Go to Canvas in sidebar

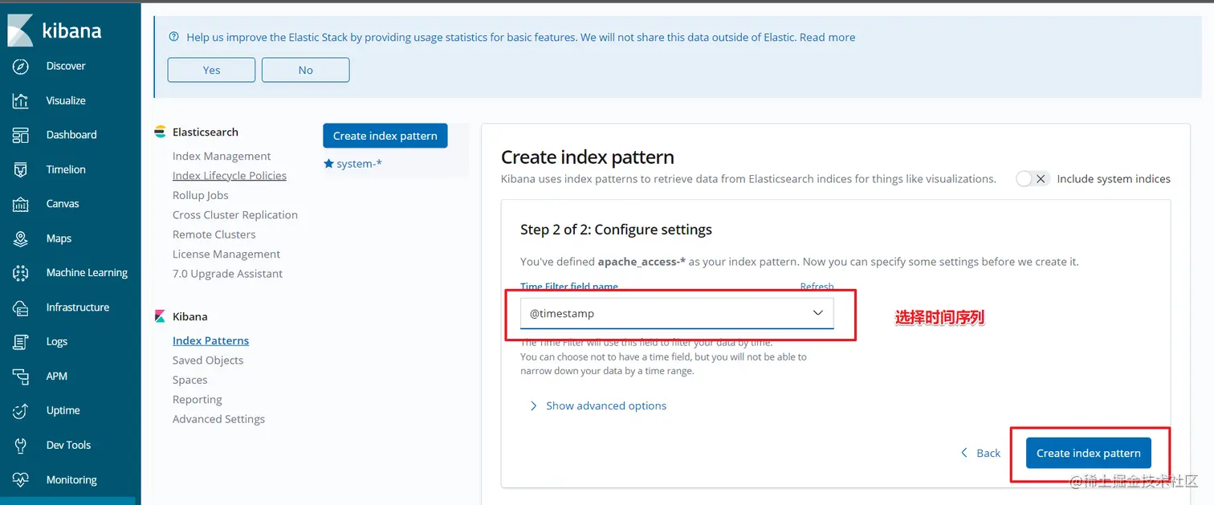pos(63,204)
